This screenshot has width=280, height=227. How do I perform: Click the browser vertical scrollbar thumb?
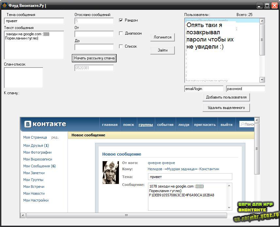click(257, 148)
